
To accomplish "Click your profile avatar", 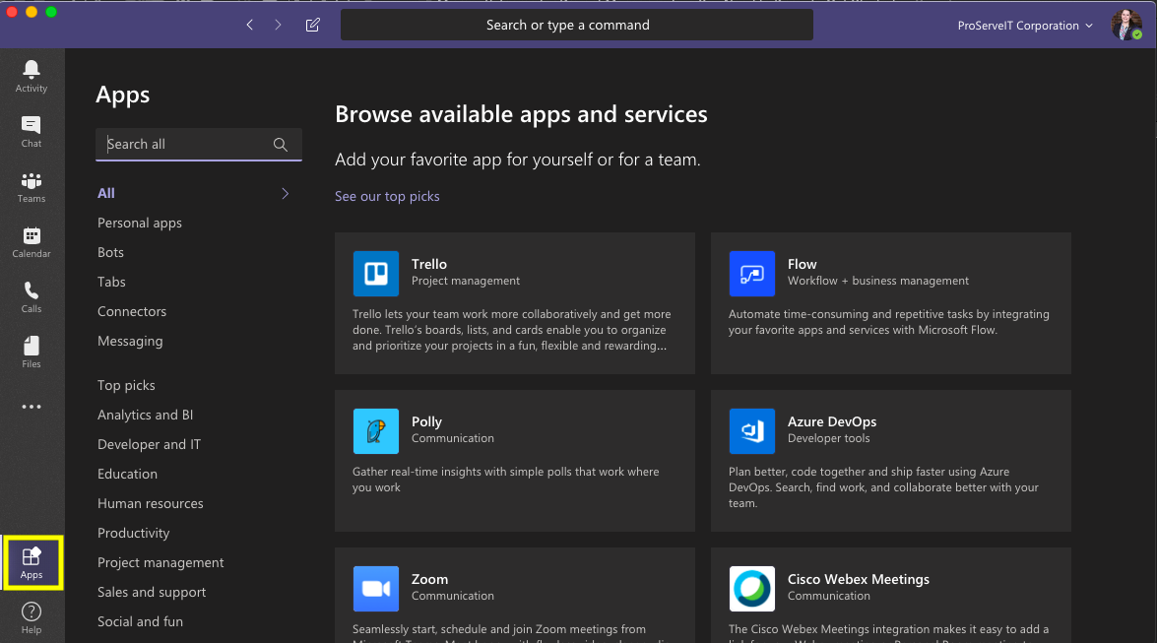I will 1125,25.
